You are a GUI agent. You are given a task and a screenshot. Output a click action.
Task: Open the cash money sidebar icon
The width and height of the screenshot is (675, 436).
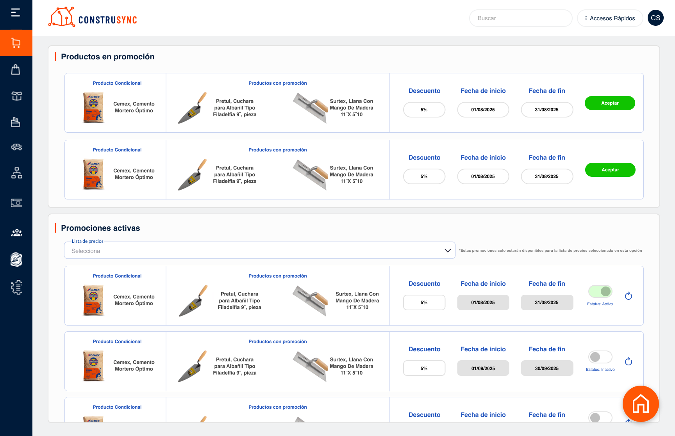tap(16, 203)
